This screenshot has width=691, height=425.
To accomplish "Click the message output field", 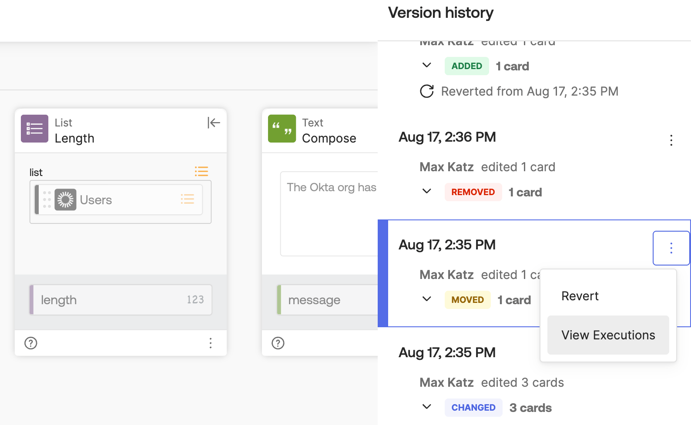I will click(327, 300).
